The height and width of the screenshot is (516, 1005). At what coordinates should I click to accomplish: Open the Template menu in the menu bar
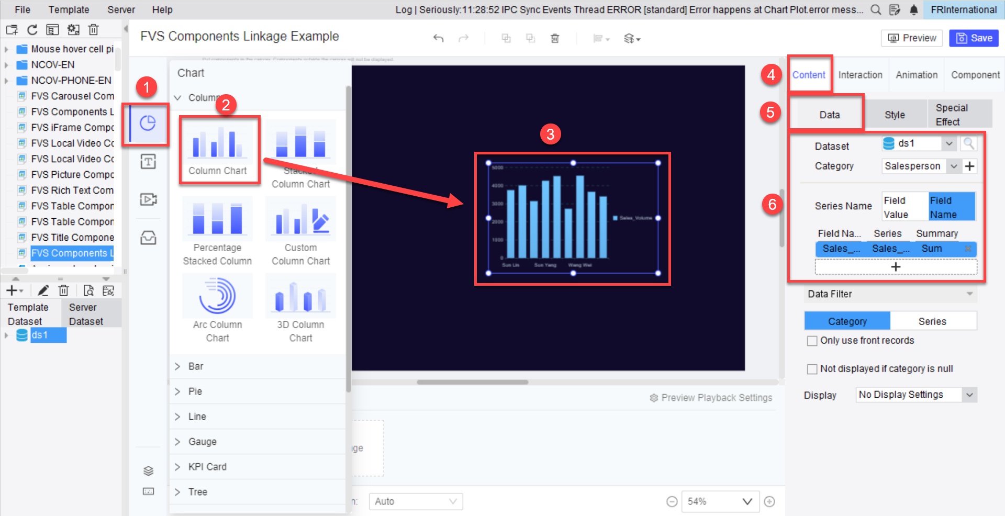[x=69, y=9]
